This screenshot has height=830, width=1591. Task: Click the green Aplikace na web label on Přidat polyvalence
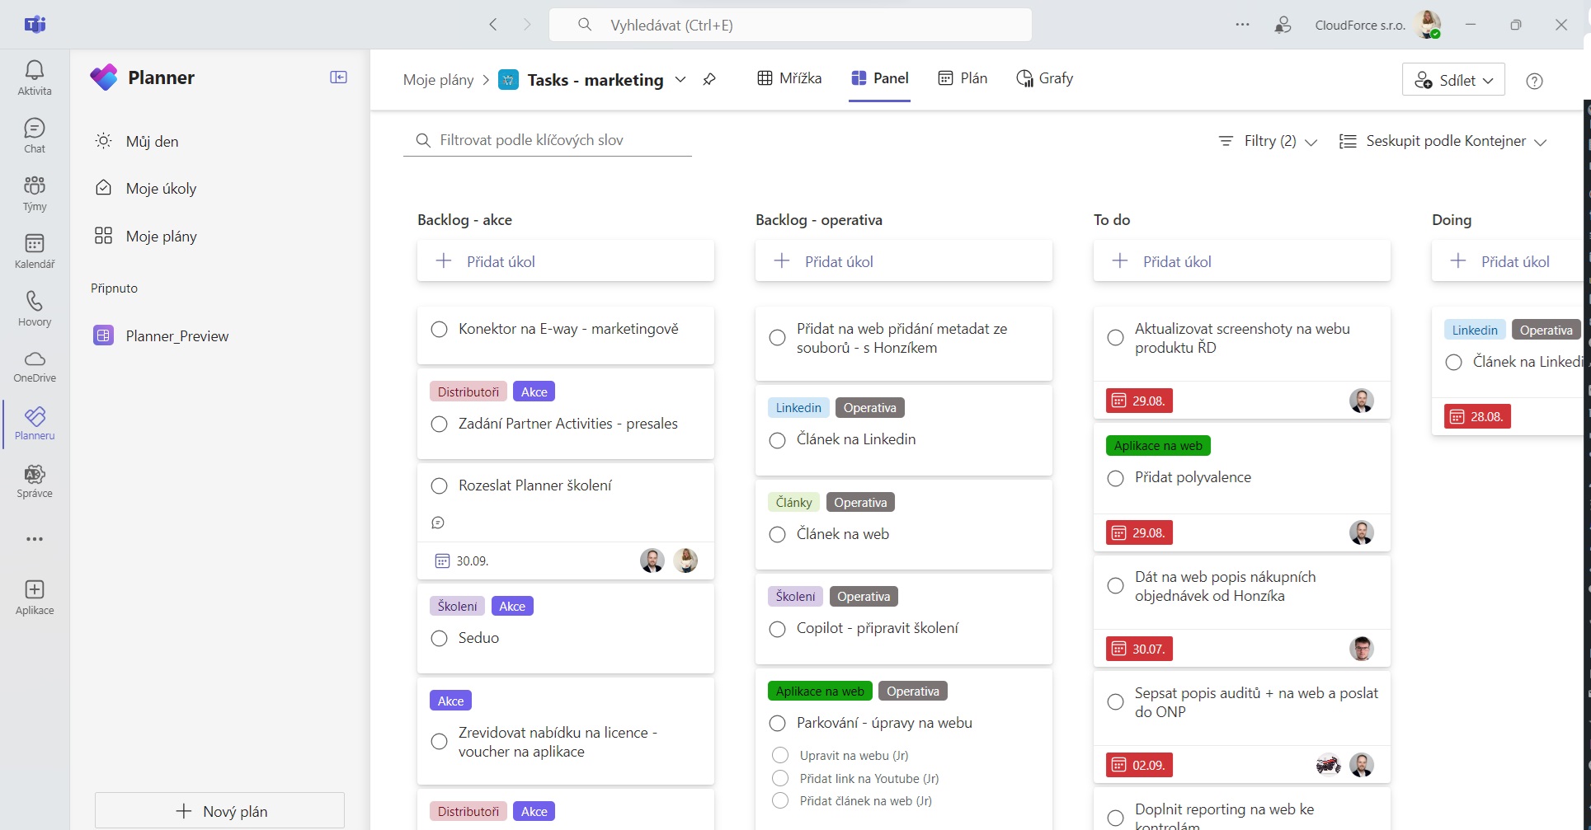[x=1158, y=446]
